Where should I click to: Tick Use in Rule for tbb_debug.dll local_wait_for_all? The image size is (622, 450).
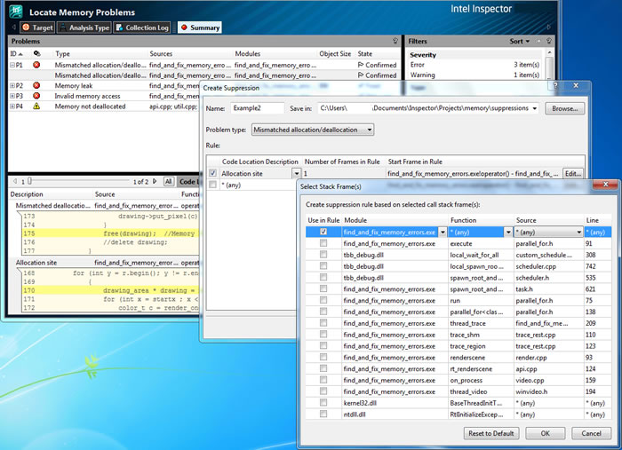tap(323, 255)
